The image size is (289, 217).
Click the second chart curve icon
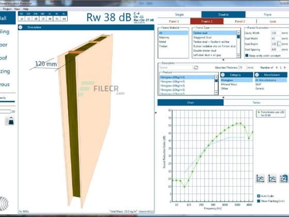click(272, 178)
